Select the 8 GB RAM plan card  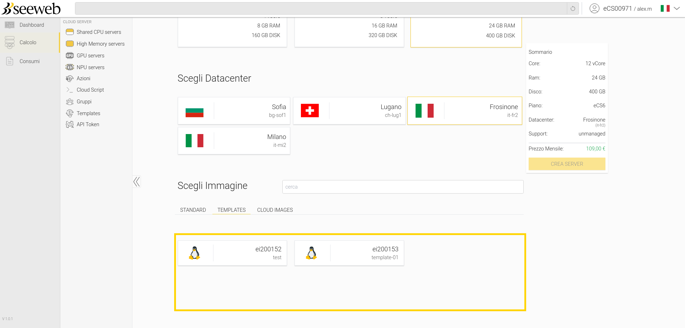click(232, 32)
